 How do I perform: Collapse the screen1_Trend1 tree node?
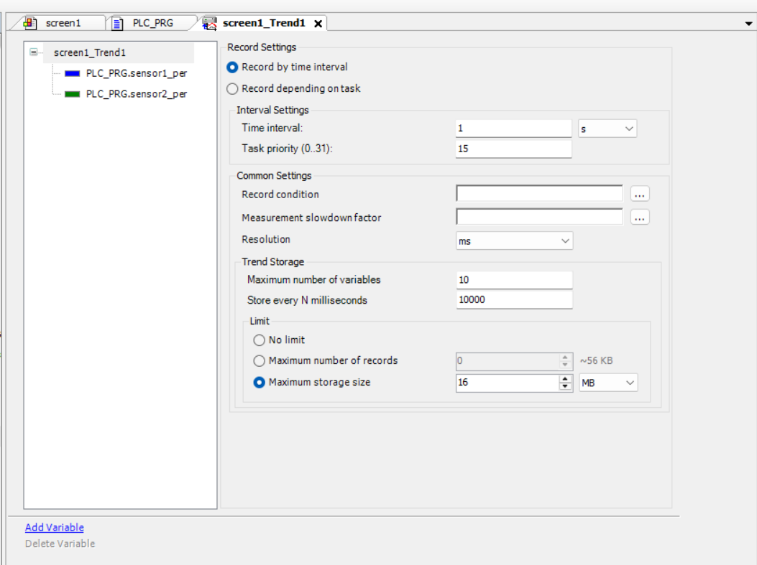[33, 52]
